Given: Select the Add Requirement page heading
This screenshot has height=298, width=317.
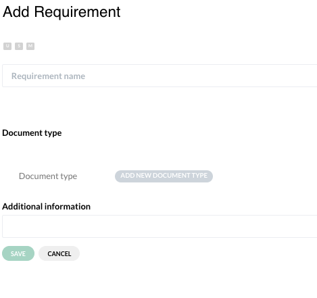Looking at the screenshot, I should (x=62, y=12).
